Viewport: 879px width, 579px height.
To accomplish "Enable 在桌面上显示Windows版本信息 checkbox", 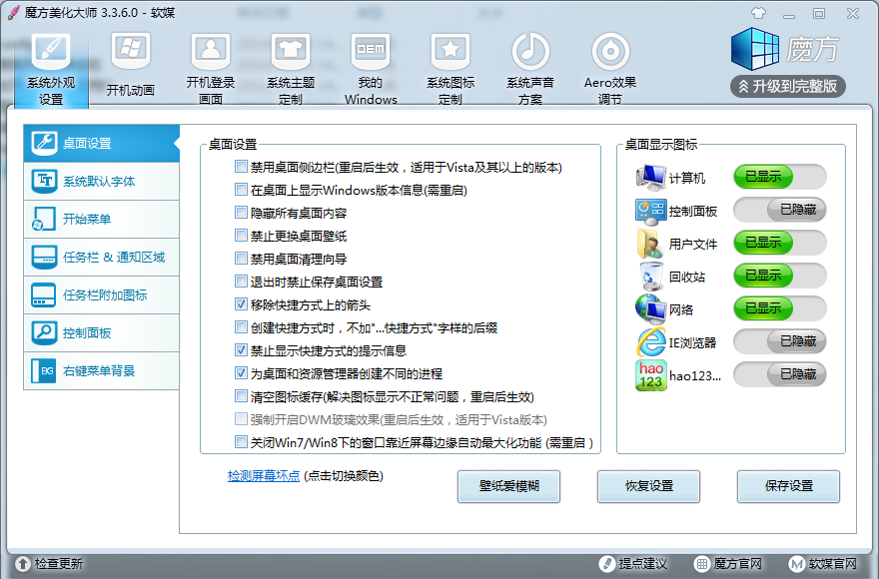I will (241, 190).
